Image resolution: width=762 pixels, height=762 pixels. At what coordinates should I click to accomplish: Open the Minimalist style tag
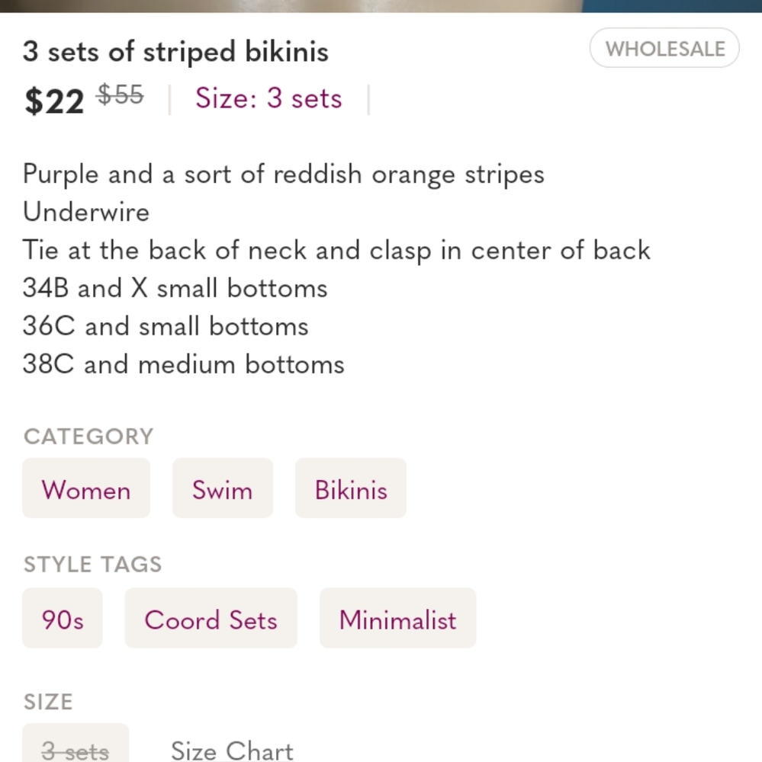pos(397,618)
